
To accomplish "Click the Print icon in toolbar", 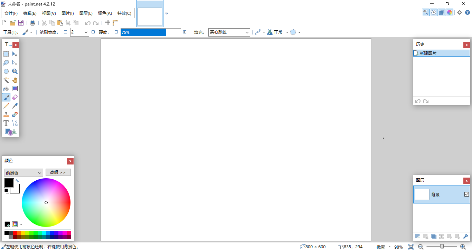I will point(32,23).
